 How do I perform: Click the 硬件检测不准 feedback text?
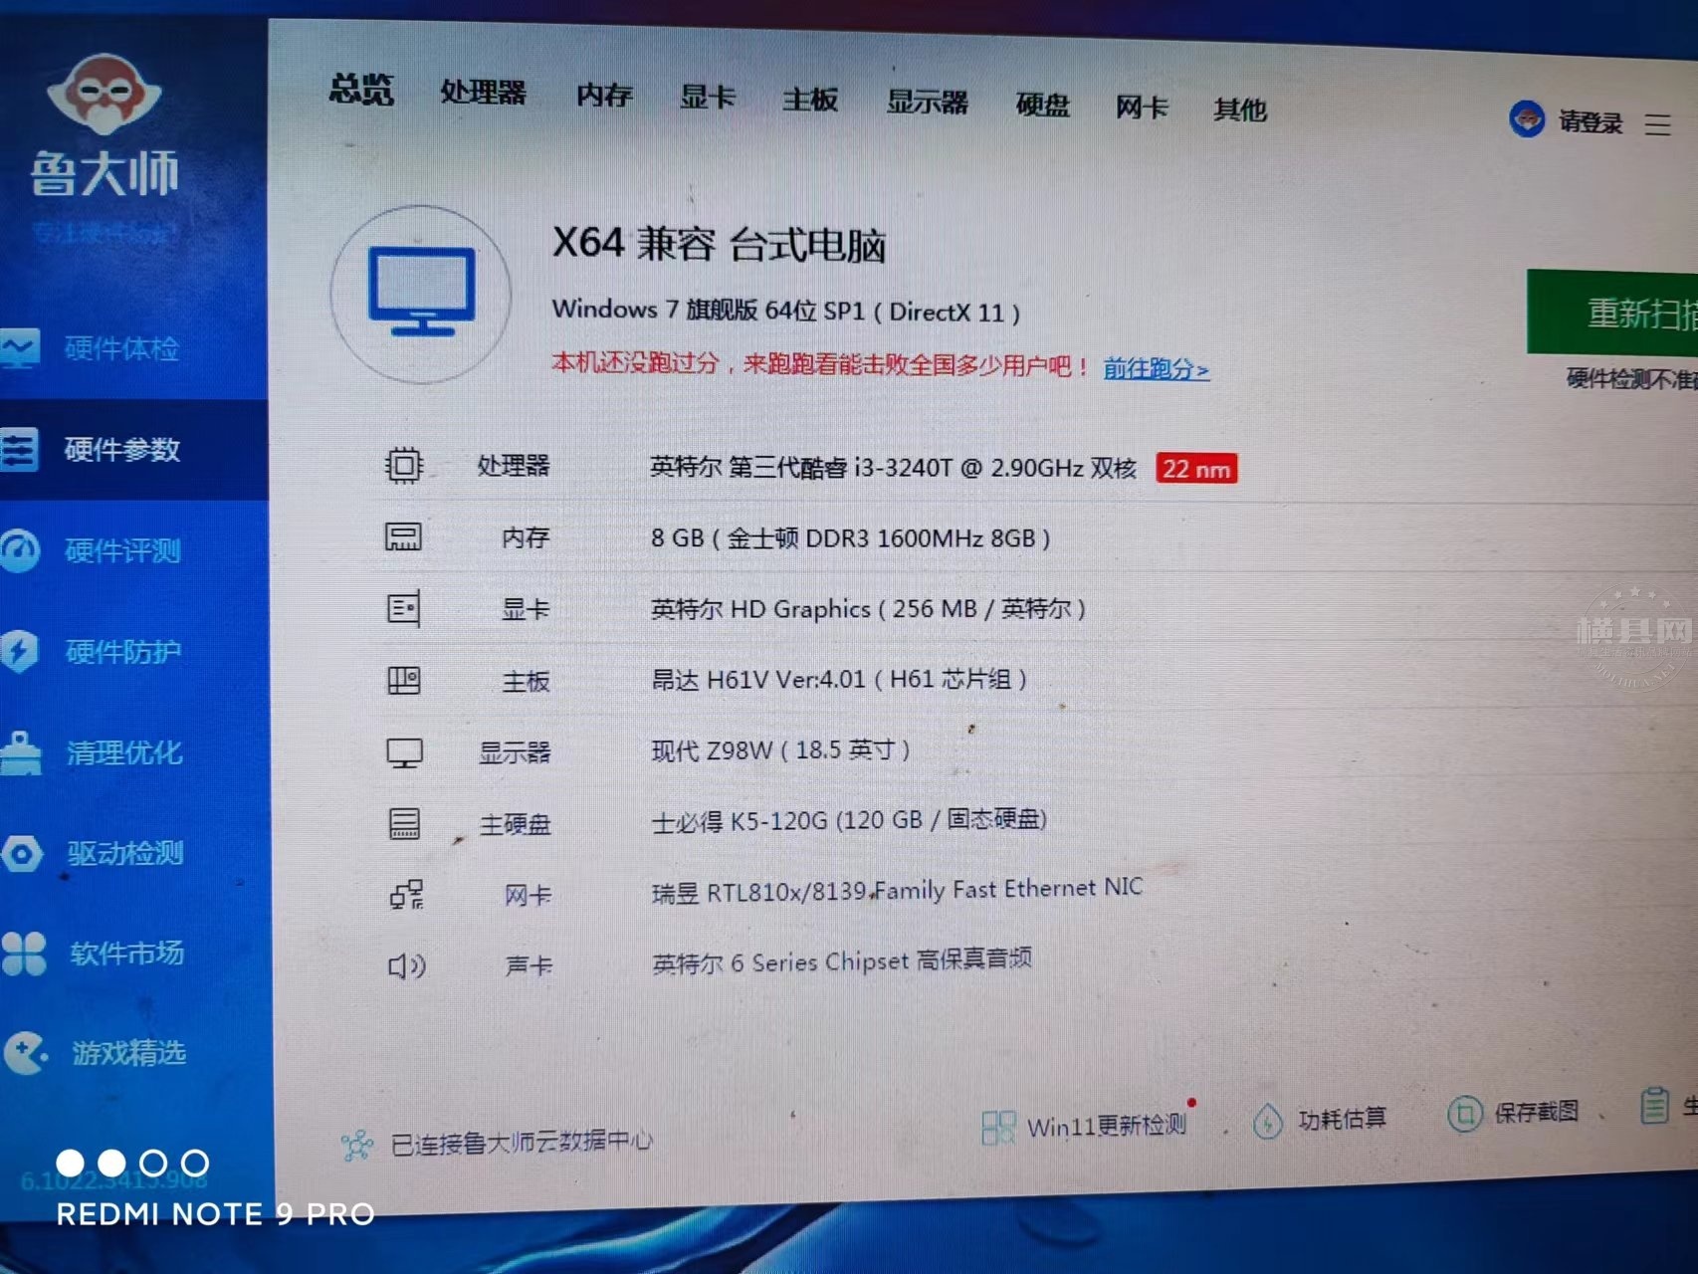(x=1632, y=378)
